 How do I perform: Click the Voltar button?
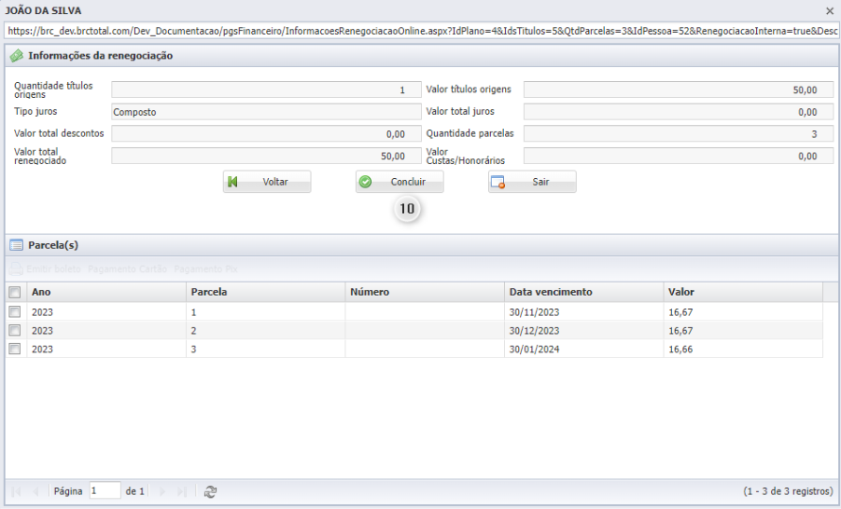pyautogui.click(x=267, y=182)
